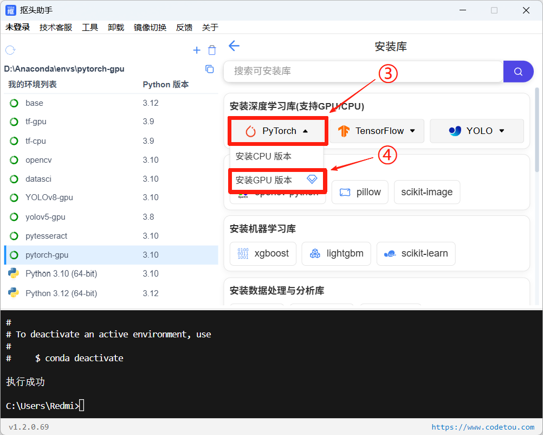Click the terminal prompt C:\Users\Redmi>

tap(42, 406)
